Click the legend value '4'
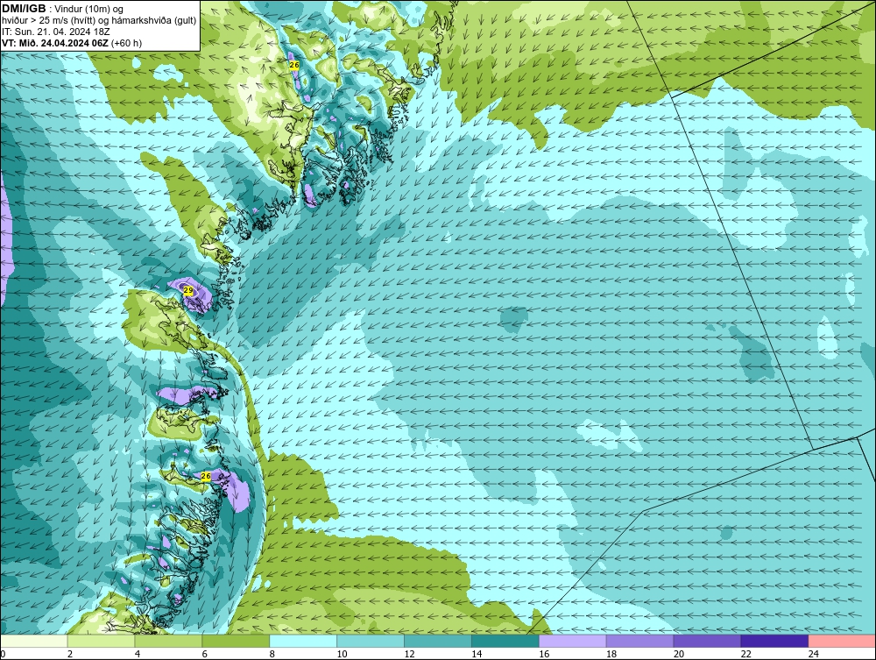The image size is (876, 660). point(138,654)
